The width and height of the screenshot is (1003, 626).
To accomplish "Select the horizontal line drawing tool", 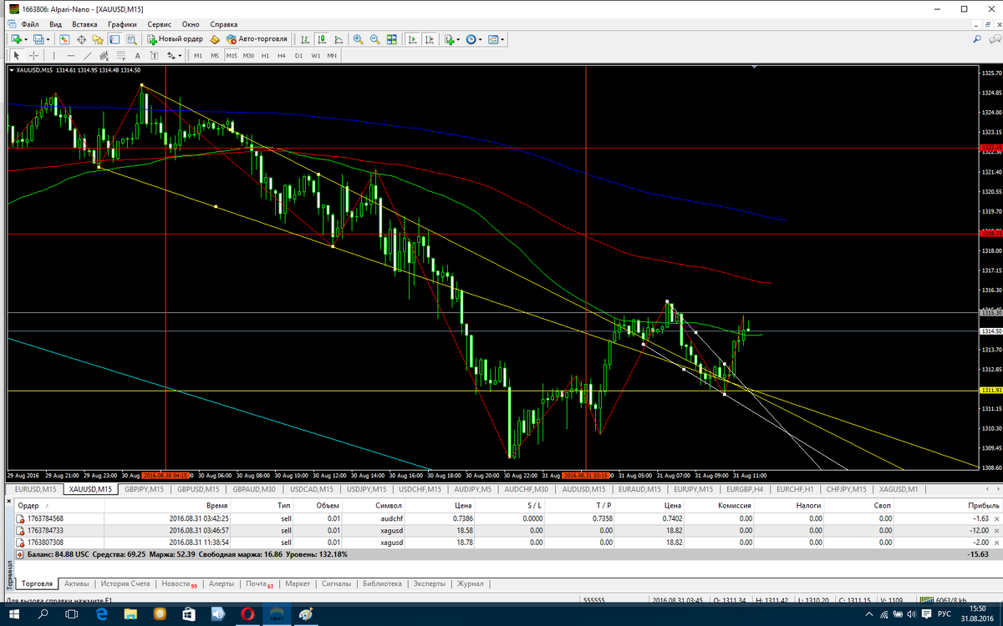I will coord(70,55).
